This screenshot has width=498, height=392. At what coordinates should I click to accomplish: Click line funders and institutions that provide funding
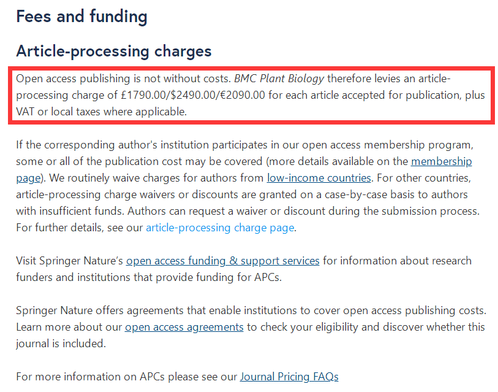(149, 277)
